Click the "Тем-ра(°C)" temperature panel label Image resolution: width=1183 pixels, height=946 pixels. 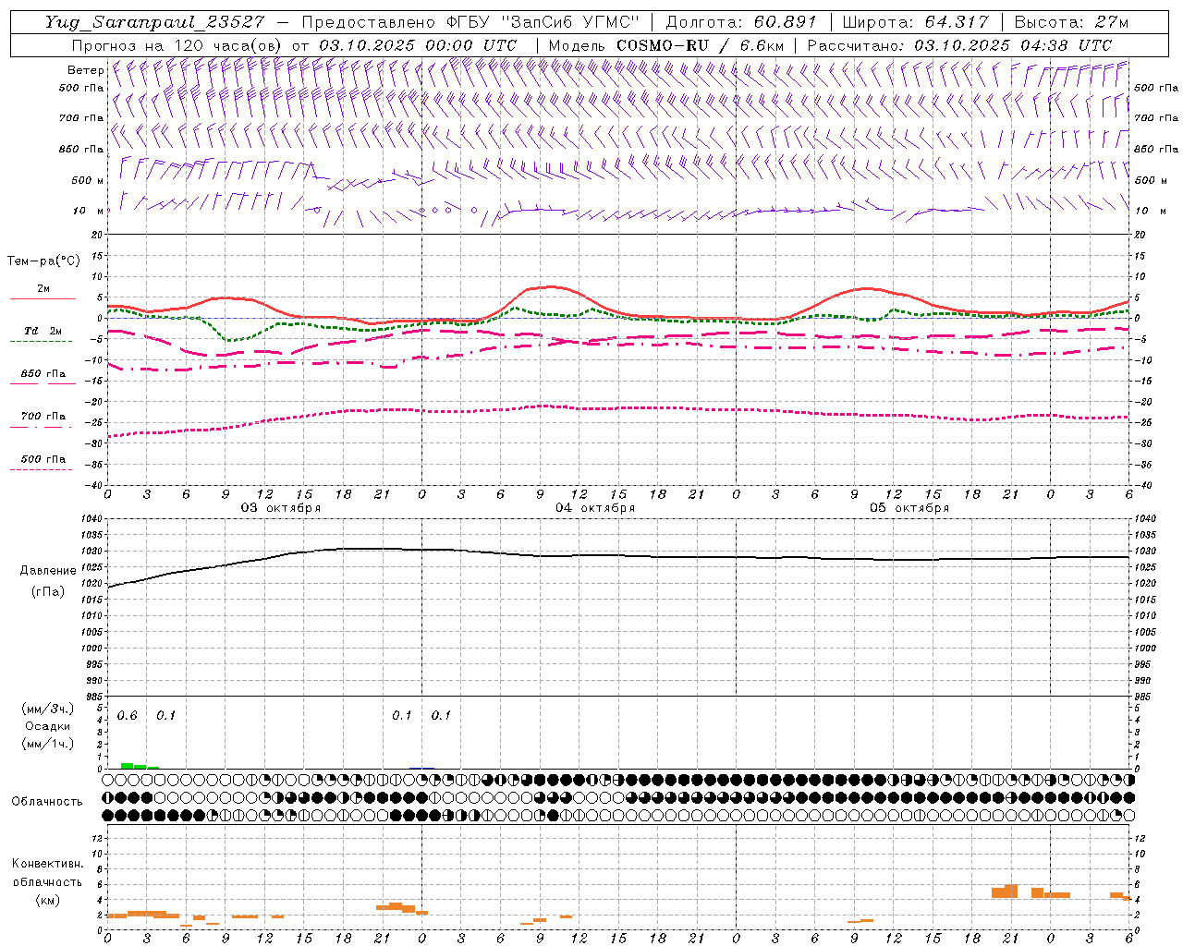coord(43,261)
